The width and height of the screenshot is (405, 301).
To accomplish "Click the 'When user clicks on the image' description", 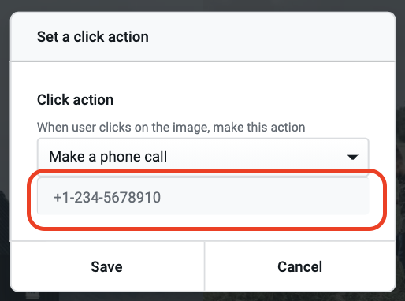I will pyautogui.click(x=171, y=128).
